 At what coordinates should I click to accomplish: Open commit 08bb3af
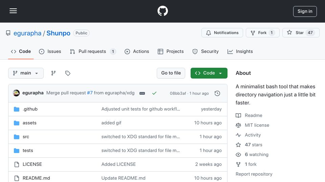click(x=178, y=93)
